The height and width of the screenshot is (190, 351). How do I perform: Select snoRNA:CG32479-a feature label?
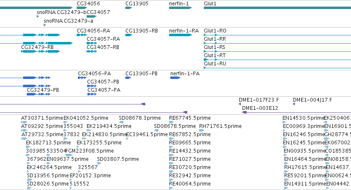68,21
